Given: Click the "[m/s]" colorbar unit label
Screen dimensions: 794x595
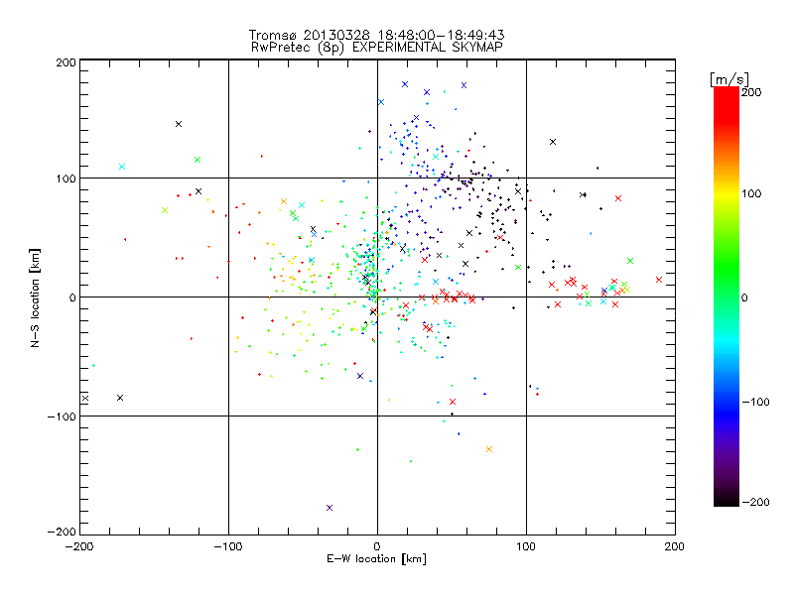Looking at the screenshot, I should (729, 79).
